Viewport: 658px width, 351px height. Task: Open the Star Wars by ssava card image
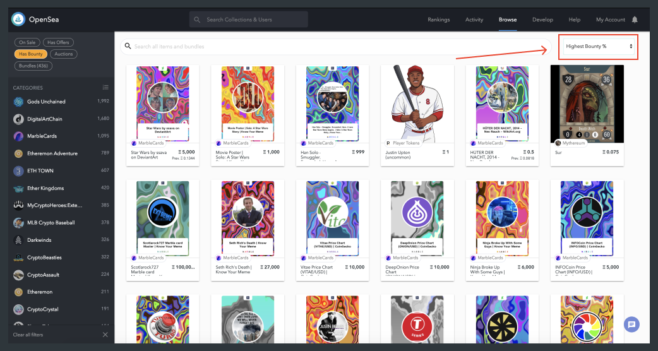click(x=162, y=103)
